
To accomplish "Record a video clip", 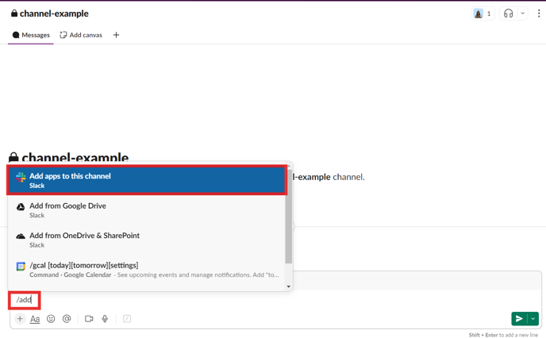I will (x=89, y=319).
